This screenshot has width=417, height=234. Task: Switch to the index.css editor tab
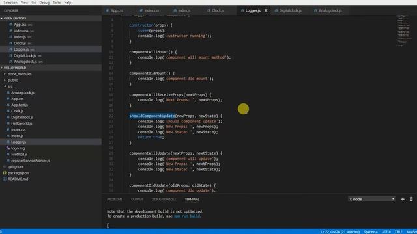point(152,10)
